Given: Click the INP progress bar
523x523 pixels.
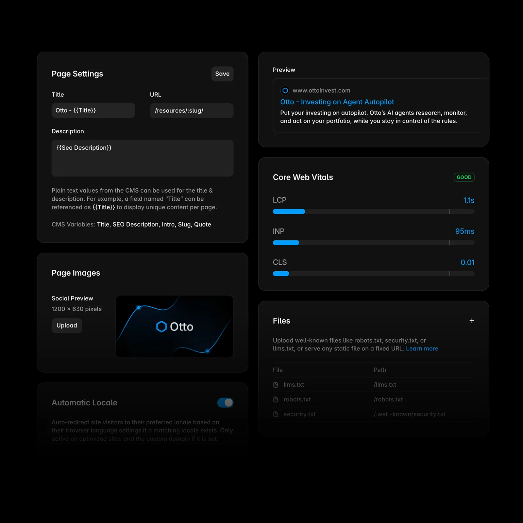Looking at the screenshot, I should point(374,243).
